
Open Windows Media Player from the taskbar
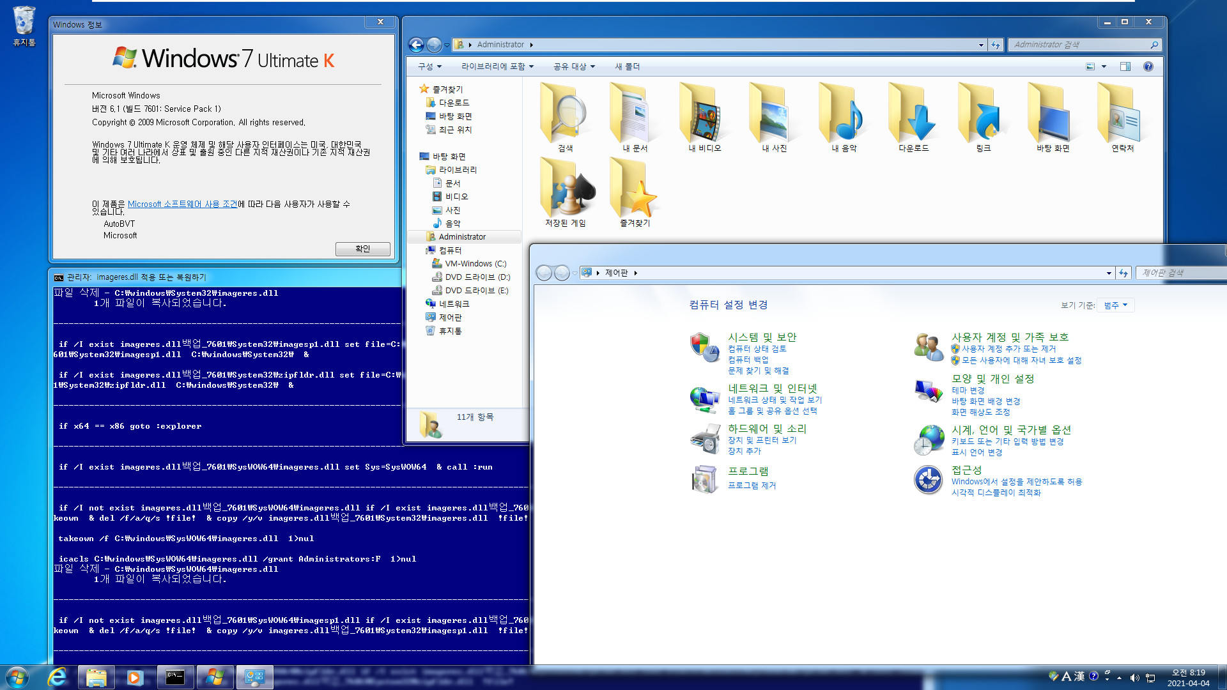click(x=135, y=677)
